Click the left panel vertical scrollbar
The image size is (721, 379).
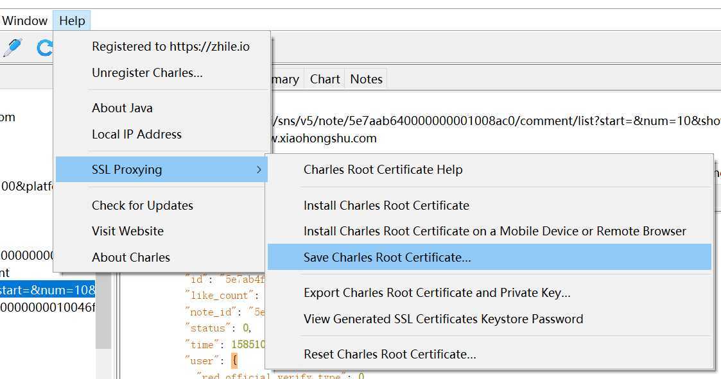coord(103,310)
